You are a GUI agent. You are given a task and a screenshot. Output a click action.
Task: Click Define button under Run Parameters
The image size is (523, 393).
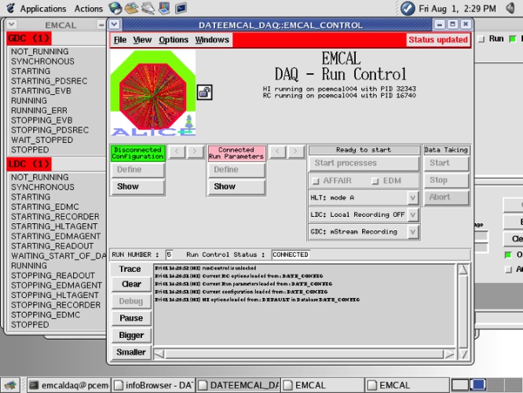point(236,170)
